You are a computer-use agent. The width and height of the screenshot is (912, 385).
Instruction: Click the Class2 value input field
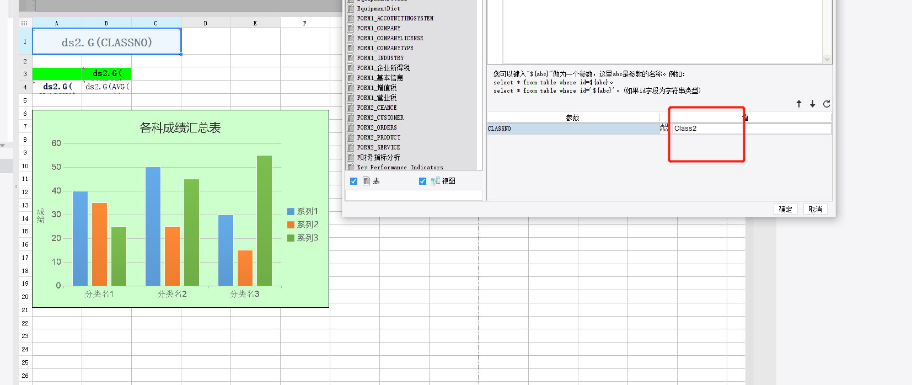(752, 129)
